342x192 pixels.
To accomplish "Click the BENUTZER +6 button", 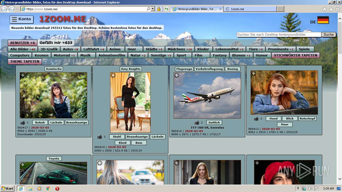I will click(22, 43).
